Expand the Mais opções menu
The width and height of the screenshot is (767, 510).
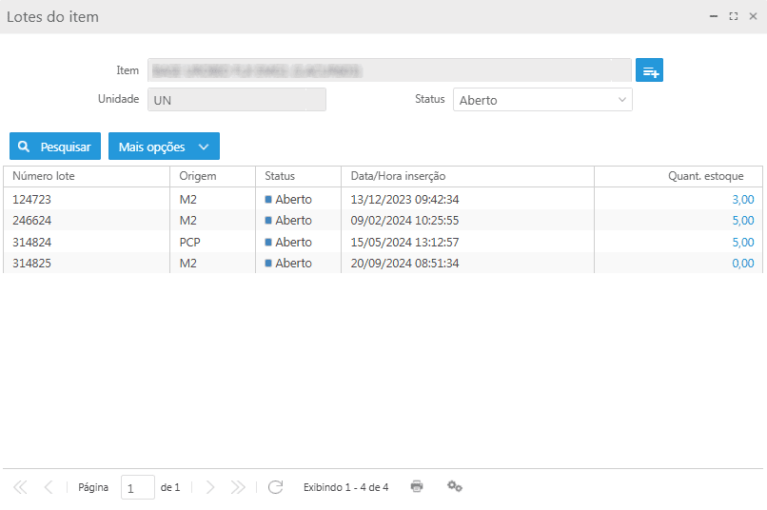click(164, 147)
